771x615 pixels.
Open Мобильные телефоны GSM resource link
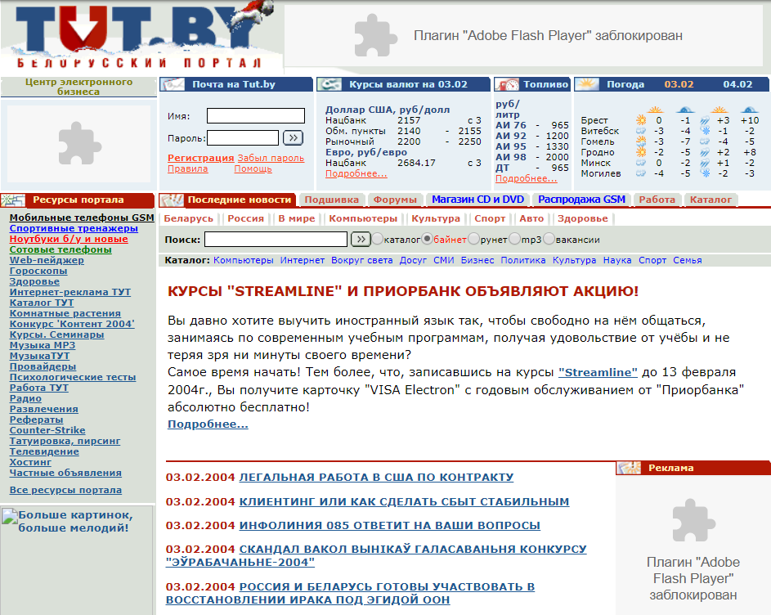(x=82, y=218)
